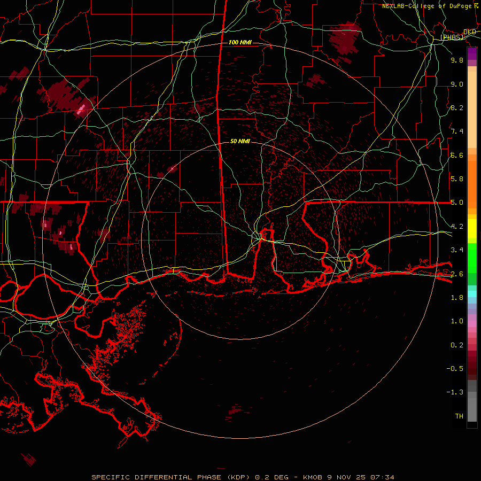The width and height of the screenshot is (481, 481).
Task: Click the "KMOB" radar site identifier
Action: tap(313, 477)
